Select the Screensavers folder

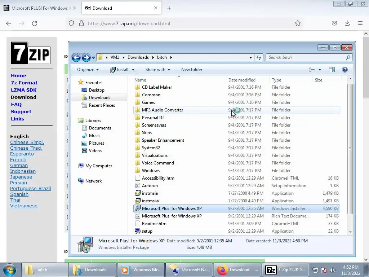236,125
